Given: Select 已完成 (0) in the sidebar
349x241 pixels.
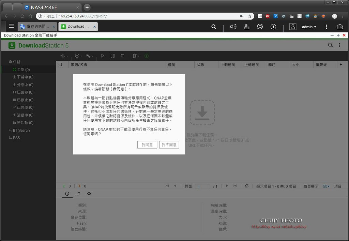Looking at the screenshot, I should [x=29, y=107].
